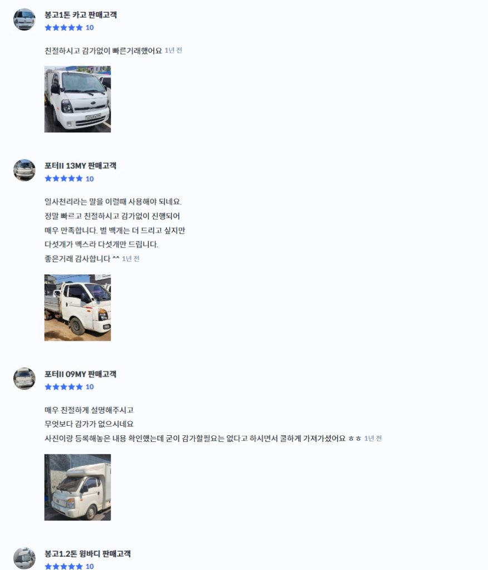
Task: Click review line starting 일사천리라는 말을
Action: pos(113,202)
